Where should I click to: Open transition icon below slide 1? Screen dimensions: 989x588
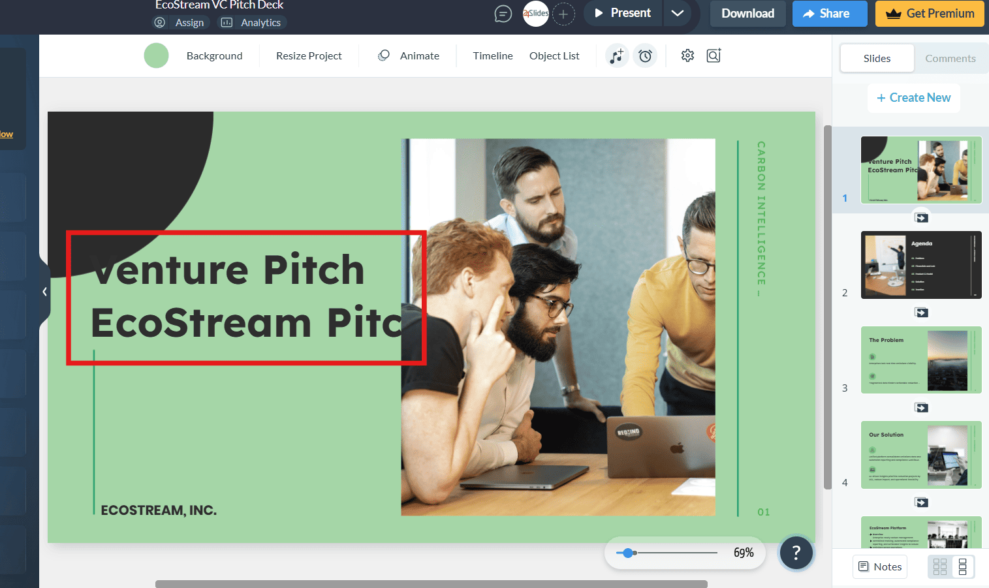click(921, 218)
